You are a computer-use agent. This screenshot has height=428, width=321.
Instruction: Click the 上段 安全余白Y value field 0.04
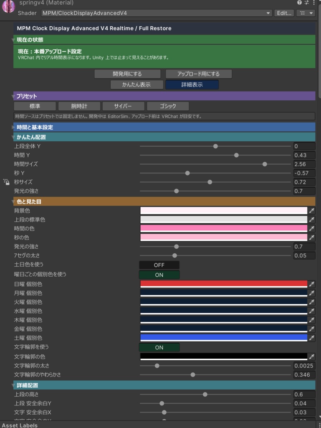(304, 403)
